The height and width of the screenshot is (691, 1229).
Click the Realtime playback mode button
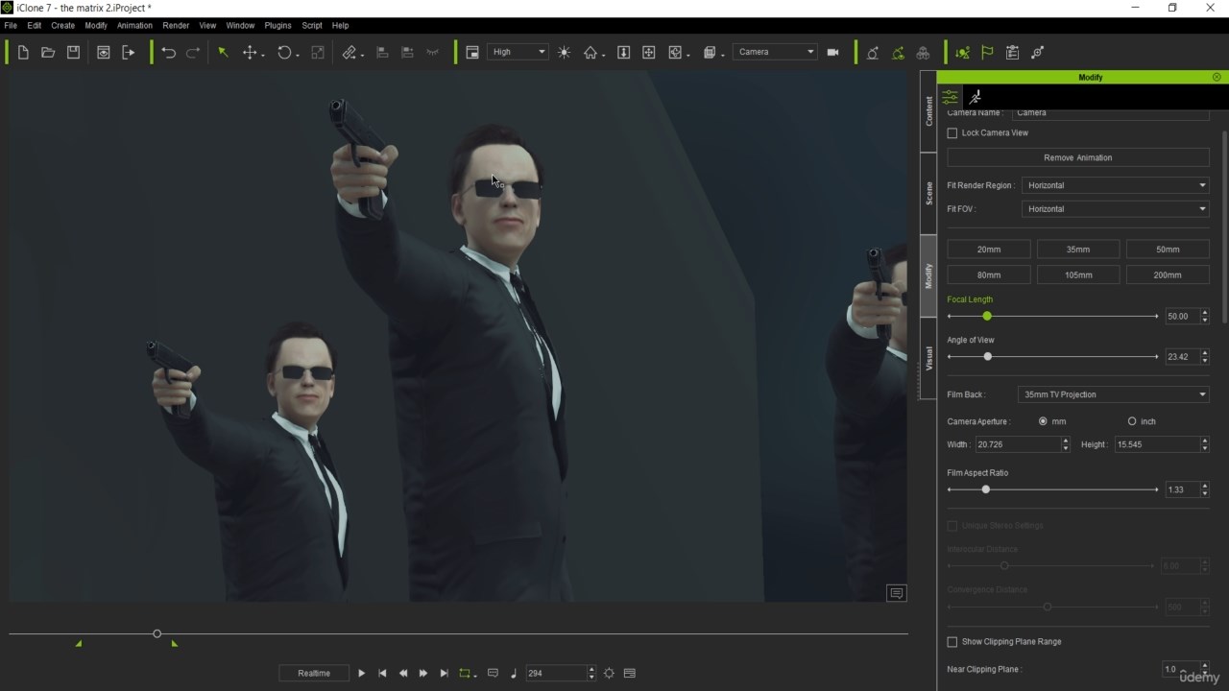click(x=314, y=674)
